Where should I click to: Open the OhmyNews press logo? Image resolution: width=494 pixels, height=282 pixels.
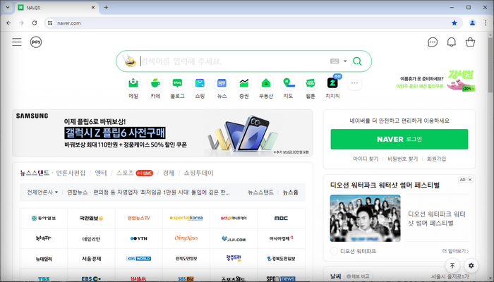[x=186, y=238]
